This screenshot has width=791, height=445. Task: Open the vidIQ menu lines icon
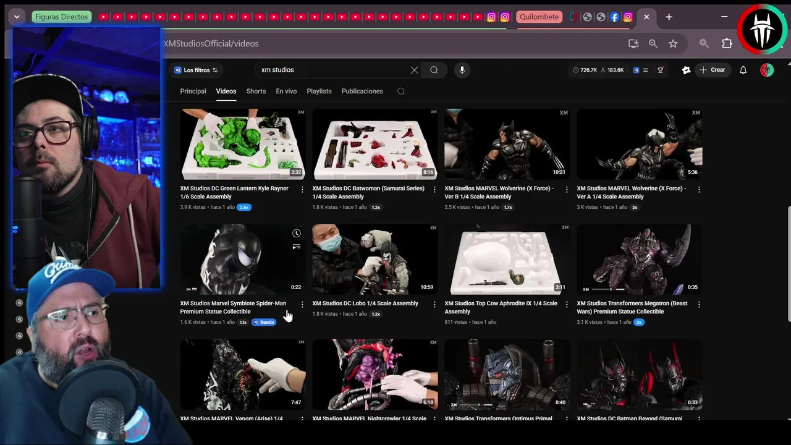click(x=646, y=70)
